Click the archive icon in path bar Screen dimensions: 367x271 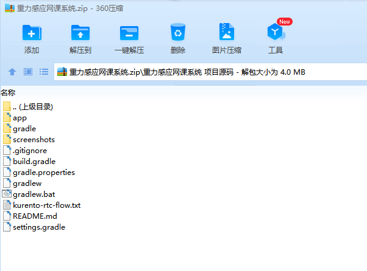(62, 72)
